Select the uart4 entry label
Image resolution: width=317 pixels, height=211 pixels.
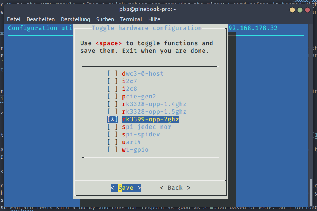point(132,142)
